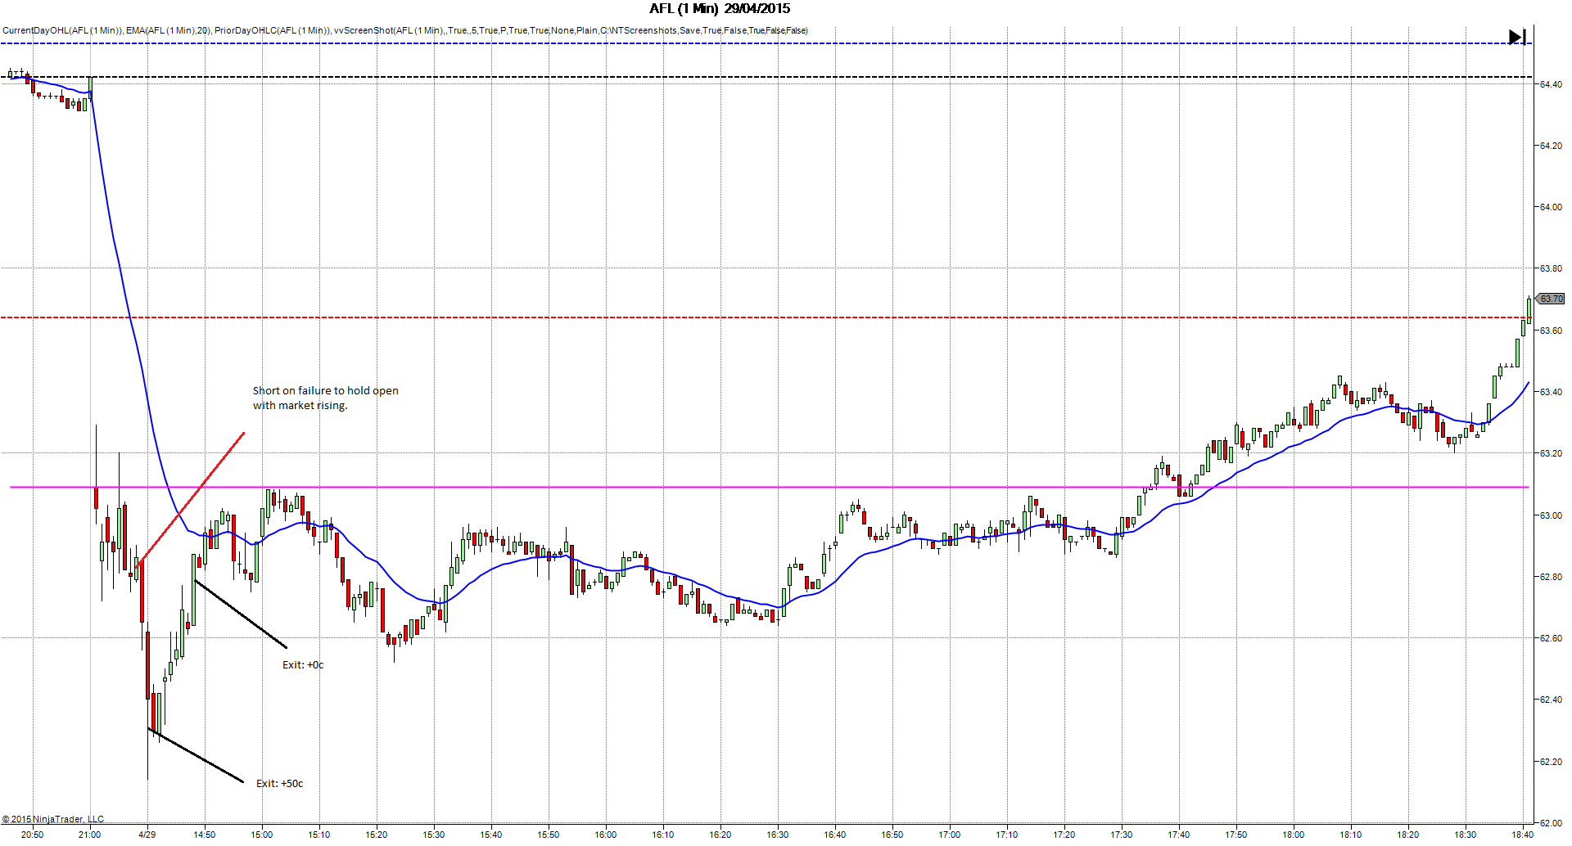Image resolution: width=1572 pixels, height=846 pixels.
Task: Select the 63.70 current price marker
Action: point(1550,299)
